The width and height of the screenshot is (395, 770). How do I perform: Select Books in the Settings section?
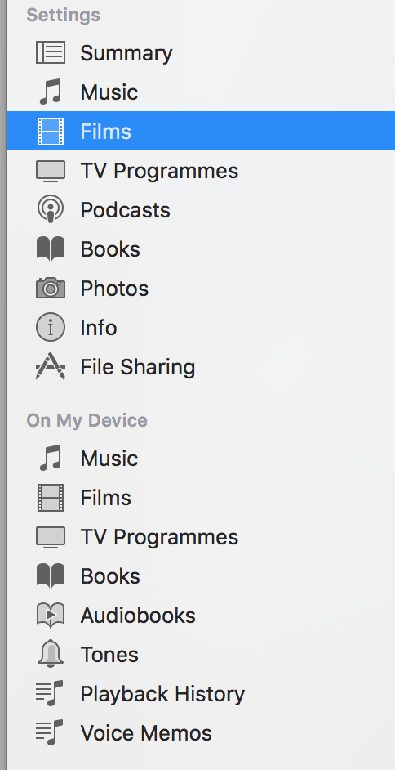[x=201, y=249]
